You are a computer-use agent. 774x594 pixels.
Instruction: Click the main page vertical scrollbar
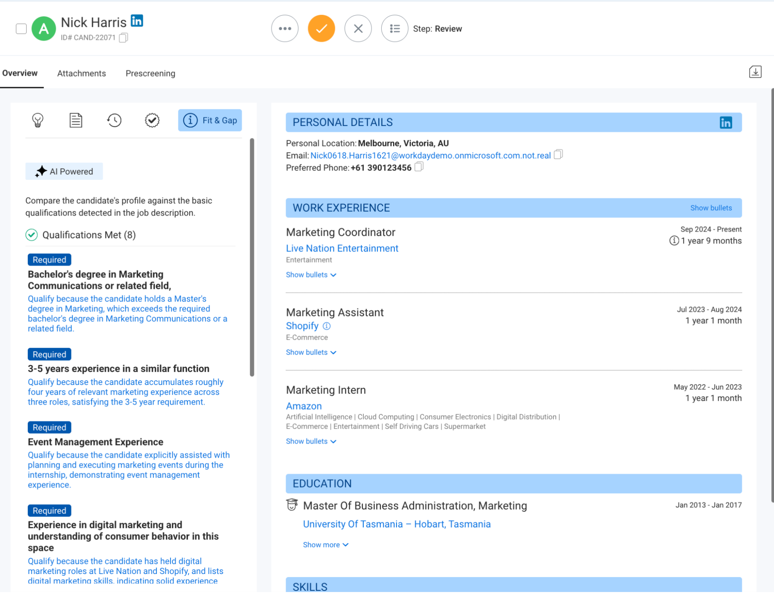772,295
